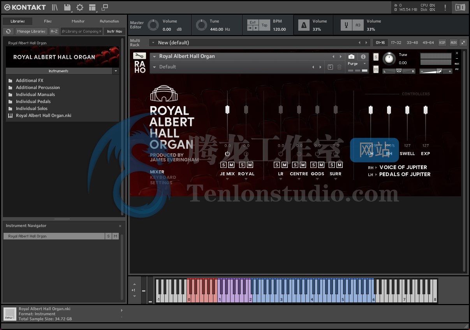Solo the JE MIX channel
This screenshot has height=330, width=470.
pos(223,165)
